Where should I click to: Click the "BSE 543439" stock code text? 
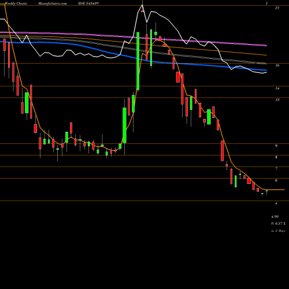click(x=88, y=3)
